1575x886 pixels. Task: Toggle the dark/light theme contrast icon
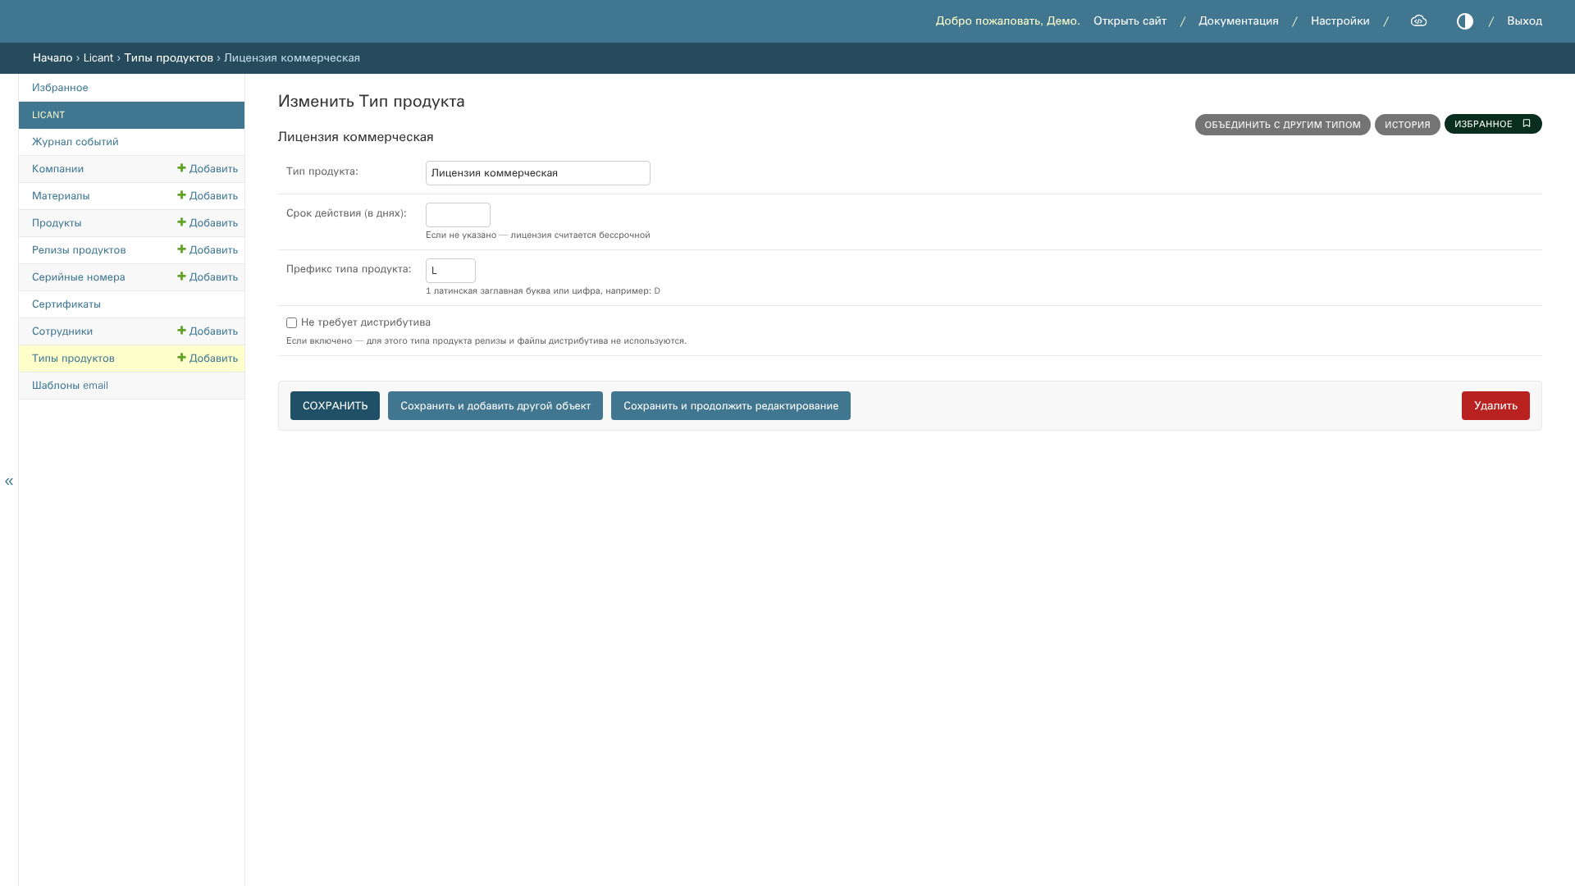pyautogui.click(x=1465, y=21)
